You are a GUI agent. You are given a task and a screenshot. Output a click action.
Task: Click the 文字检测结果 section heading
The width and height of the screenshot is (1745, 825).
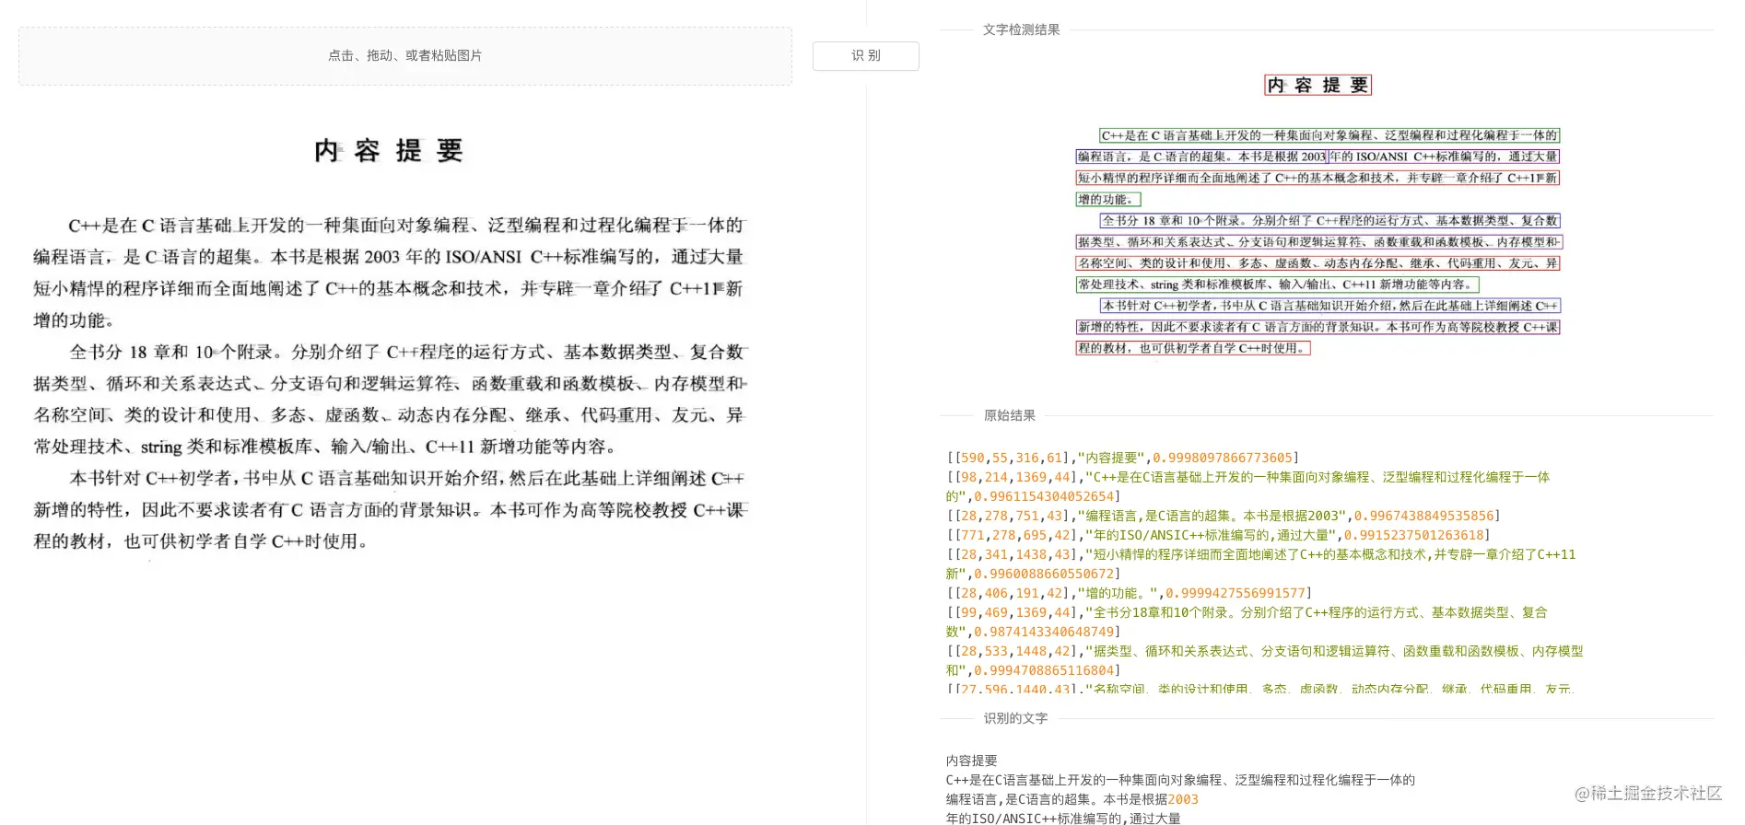(1021, 29)
